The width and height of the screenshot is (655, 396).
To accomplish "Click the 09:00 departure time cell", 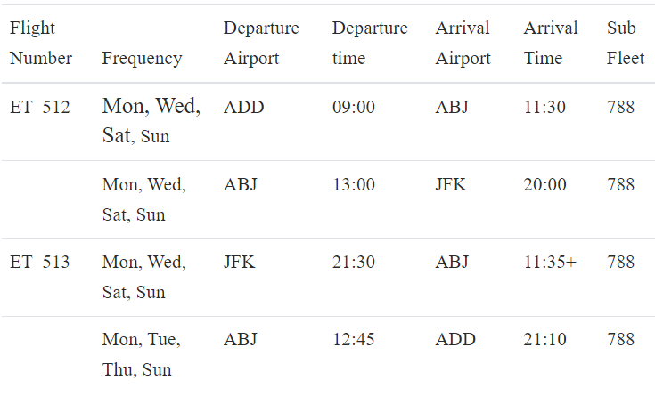I will (x=354, y=108).
